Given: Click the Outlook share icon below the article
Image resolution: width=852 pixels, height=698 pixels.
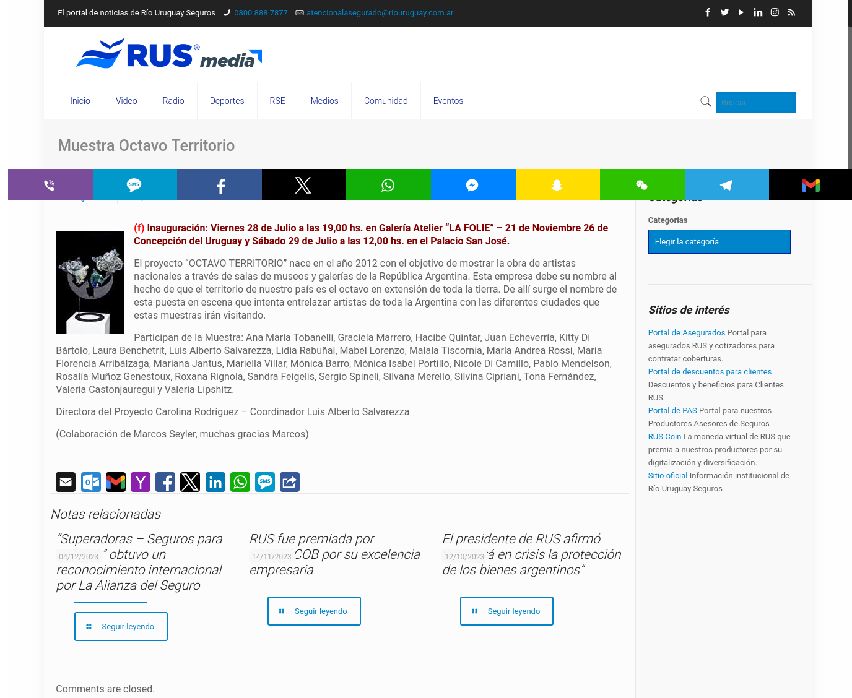Looking at the screenshot, I should [91, 482].
